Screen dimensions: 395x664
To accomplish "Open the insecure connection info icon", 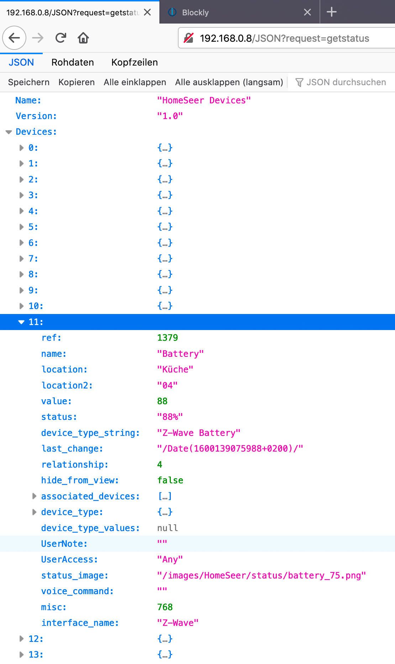I will coord(189,38).
